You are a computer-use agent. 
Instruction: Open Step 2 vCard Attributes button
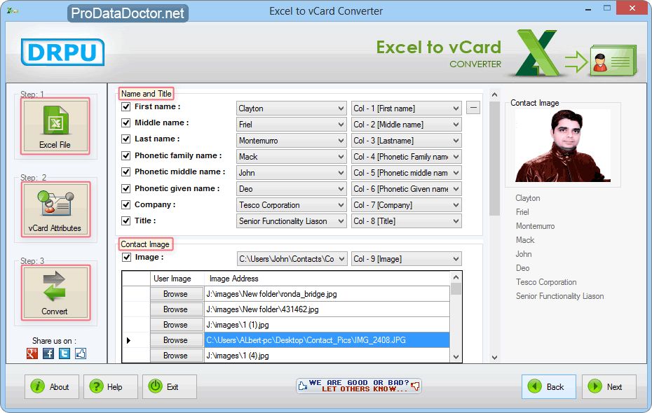click(55, 209)
